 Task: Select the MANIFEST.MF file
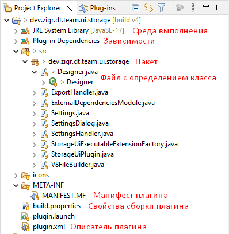click(64, 196)
